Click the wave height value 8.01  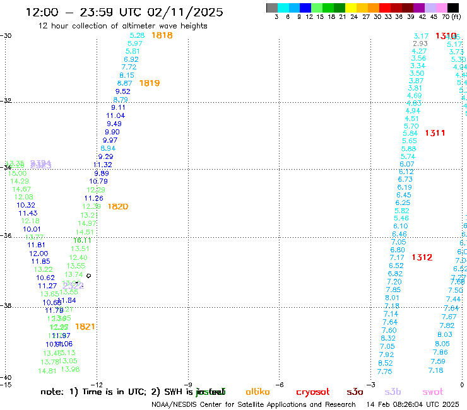(392, 298)
